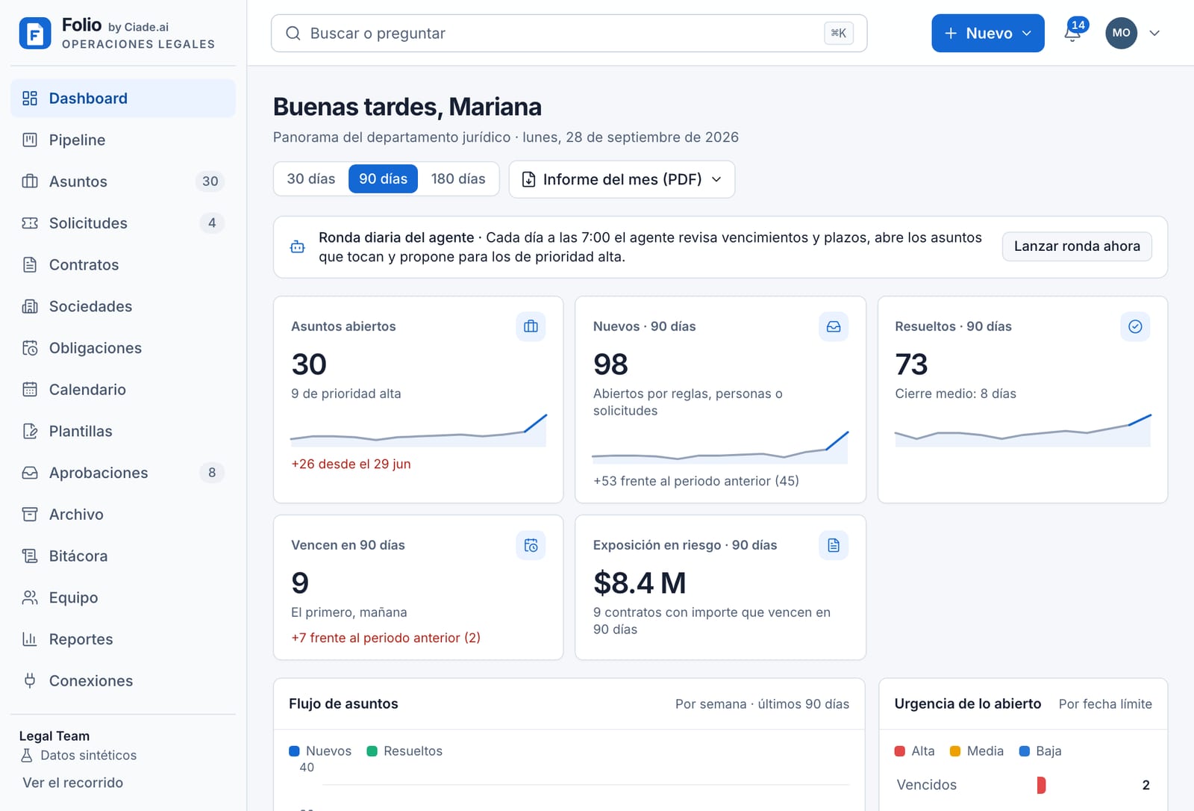This screenshot has height=811, width=1194.
Task: Open the Exposición en riesgo $8.4 M card
Action: [720, 587]
